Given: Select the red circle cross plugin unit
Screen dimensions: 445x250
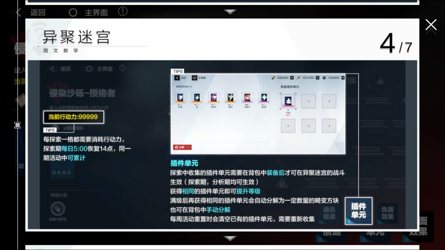Looking at the screenshot, I should click(247, 97).
